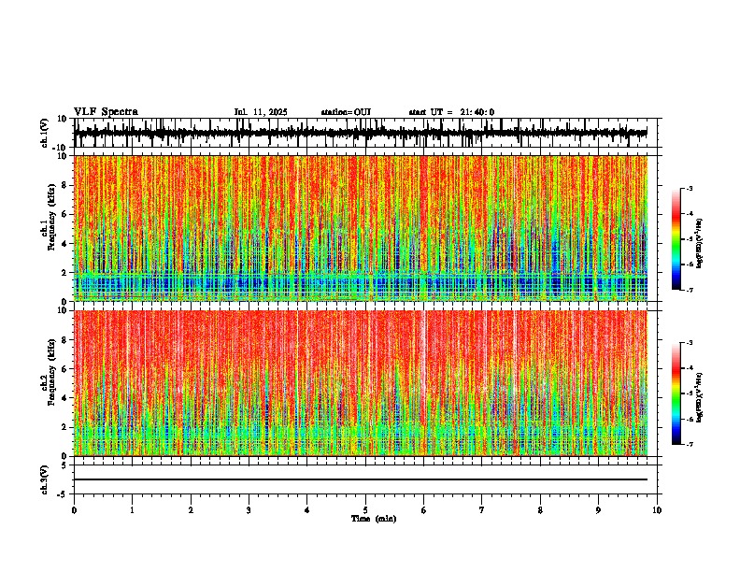Click time axis tick label "5"

coord(365,510)
